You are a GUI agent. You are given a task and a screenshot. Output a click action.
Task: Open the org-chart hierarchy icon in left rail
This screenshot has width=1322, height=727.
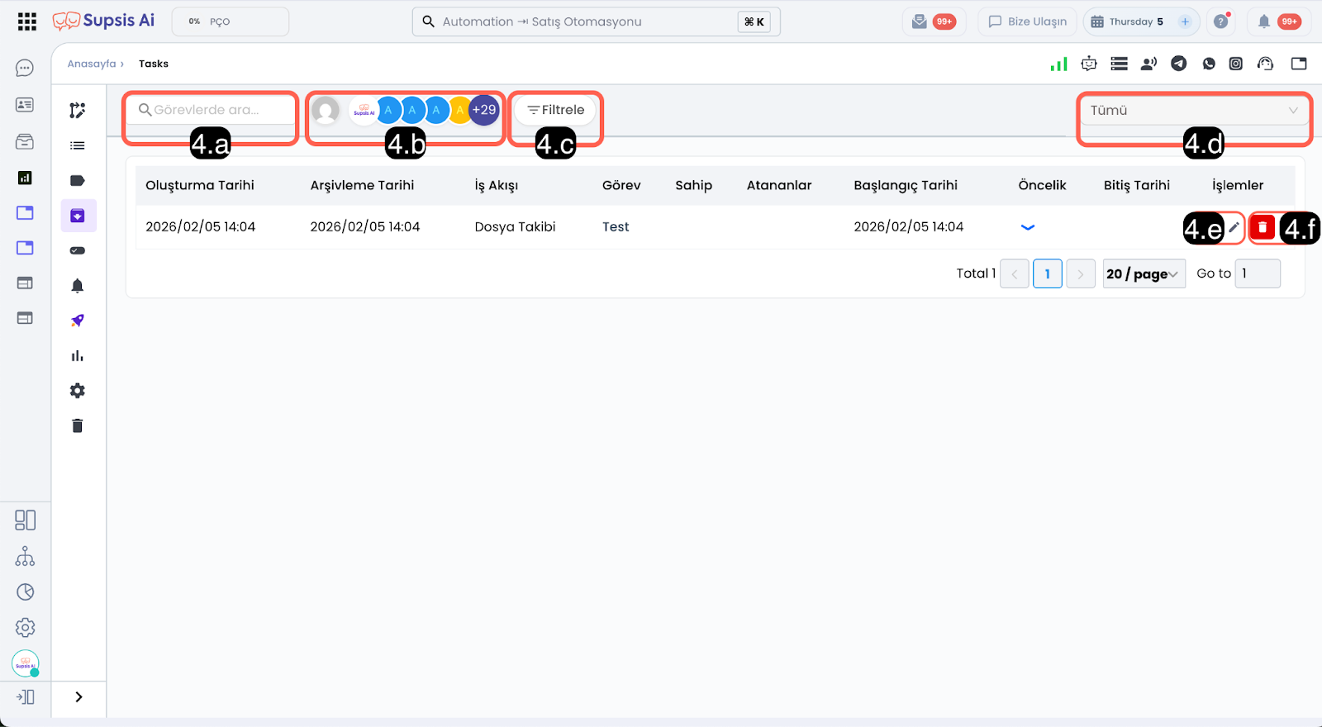click(25, 556)
